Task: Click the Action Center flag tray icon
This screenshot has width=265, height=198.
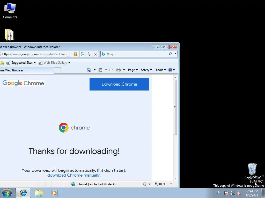Action: click(x=226, y=193)
